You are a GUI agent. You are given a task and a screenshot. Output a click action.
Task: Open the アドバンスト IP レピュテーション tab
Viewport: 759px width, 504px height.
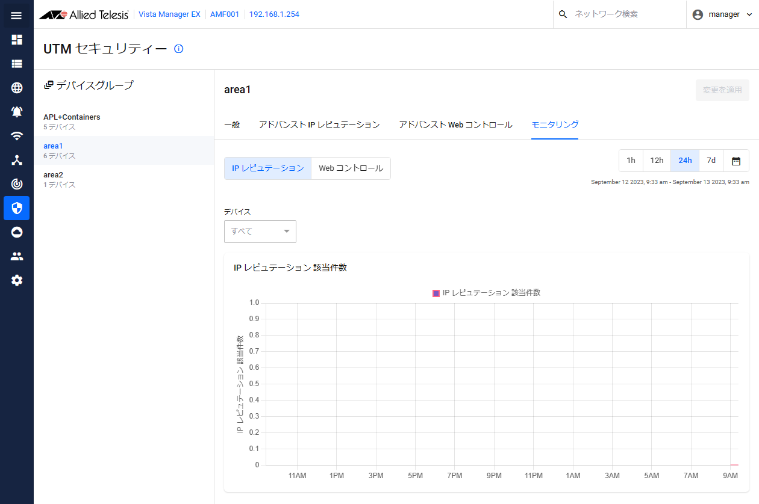(319, 124)
